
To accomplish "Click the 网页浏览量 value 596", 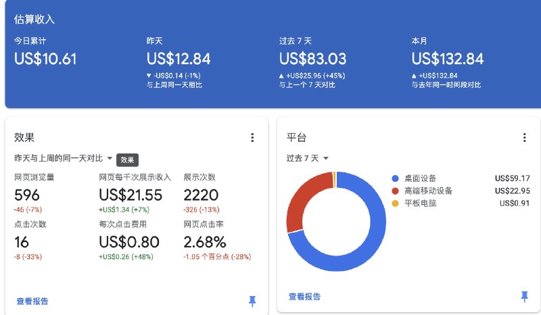I will 27,195.
